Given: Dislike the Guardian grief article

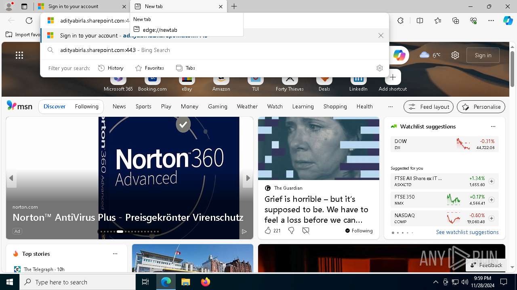Looking at the screenshot, I should pyautogui.click(x=291, y=230).
